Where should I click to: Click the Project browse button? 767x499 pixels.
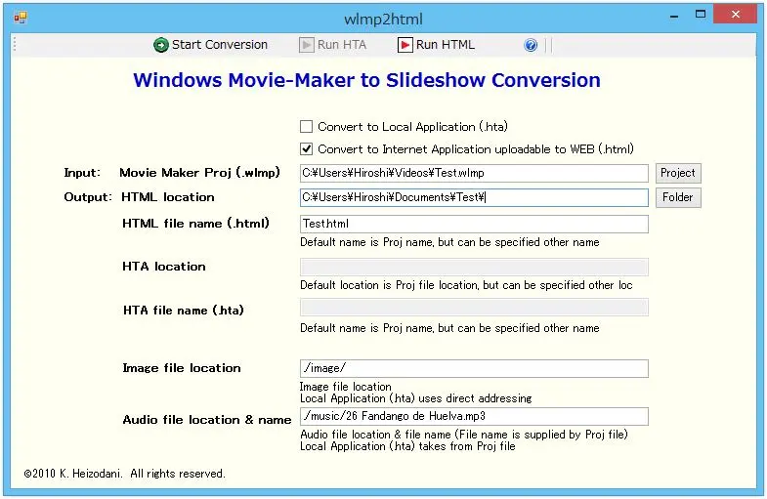[677, 173]
